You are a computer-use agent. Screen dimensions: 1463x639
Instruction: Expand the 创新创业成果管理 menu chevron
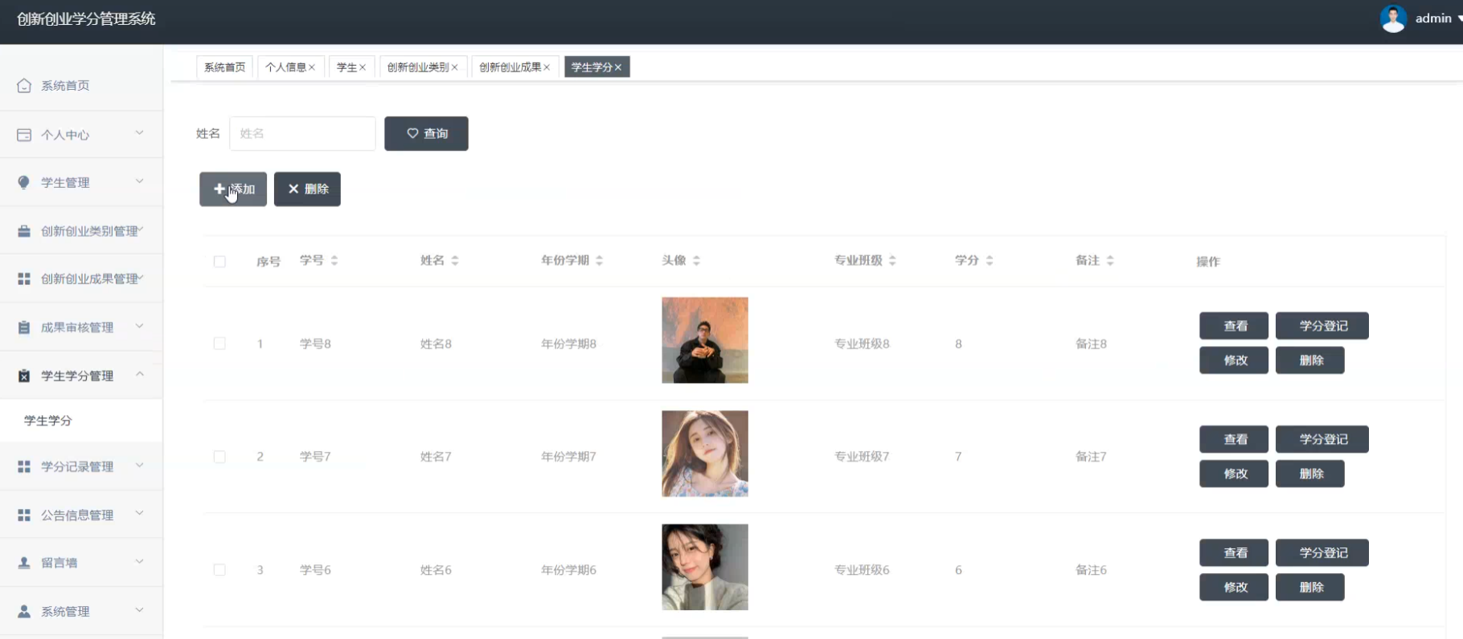point(141,277)
